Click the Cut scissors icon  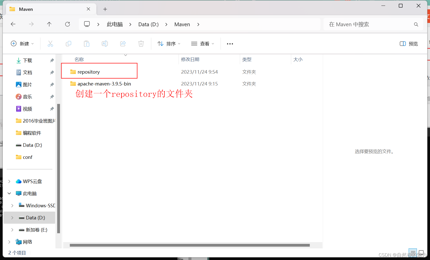point(50,44)
